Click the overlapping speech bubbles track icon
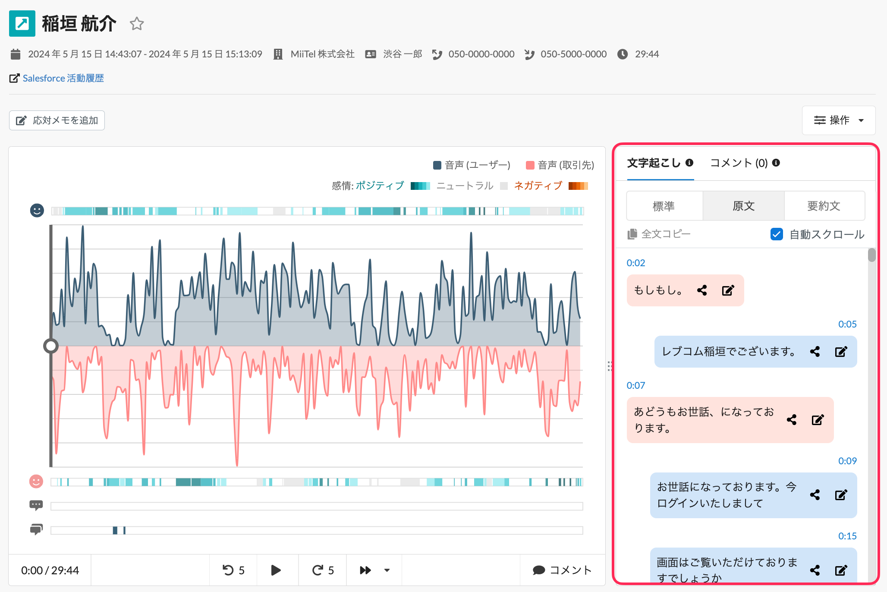The image size is (887, 592). 36,529
